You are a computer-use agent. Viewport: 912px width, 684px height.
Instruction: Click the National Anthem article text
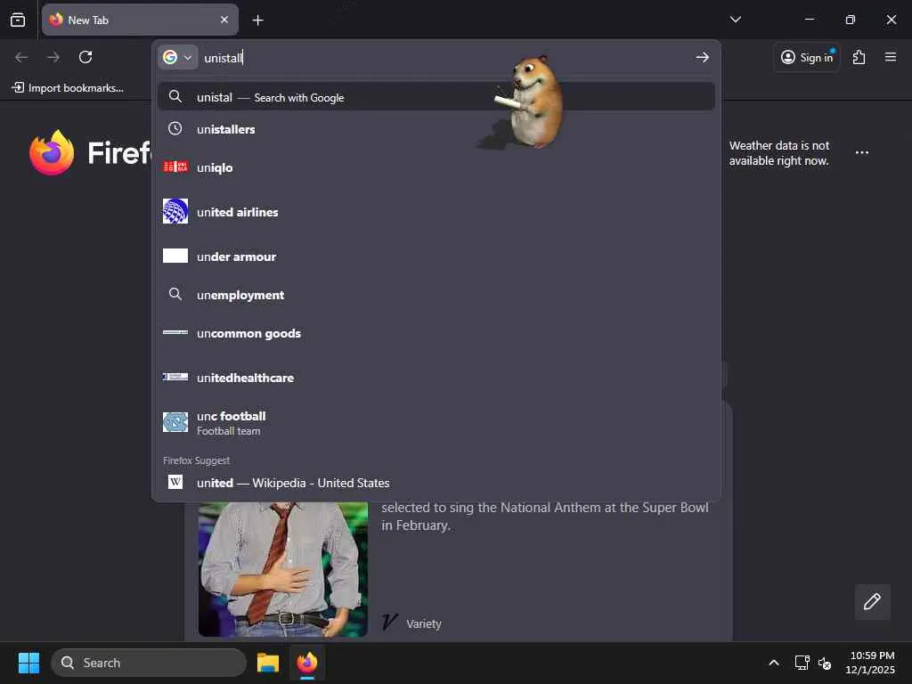click(545, 516)
